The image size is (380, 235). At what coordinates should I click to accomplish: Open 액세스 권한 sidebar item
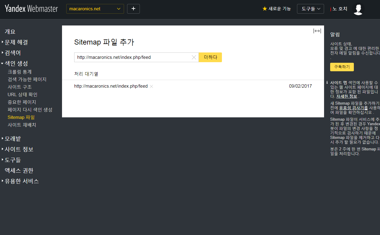pyautogui.click(x=19, y=170)
